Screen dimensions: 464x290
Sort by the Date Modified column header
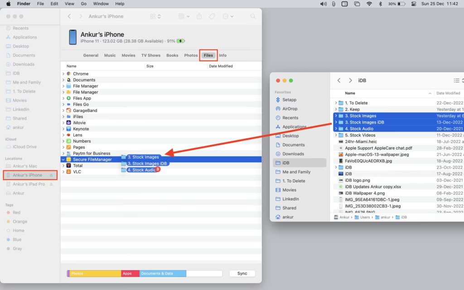220,66
